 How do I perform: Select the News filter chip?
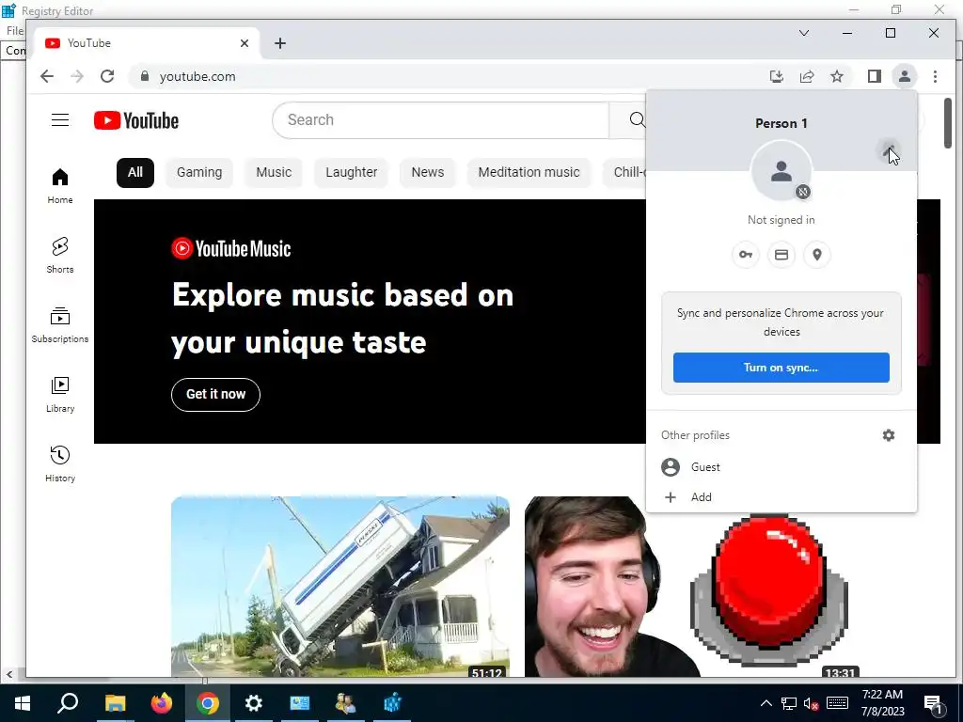click(428, 173)
